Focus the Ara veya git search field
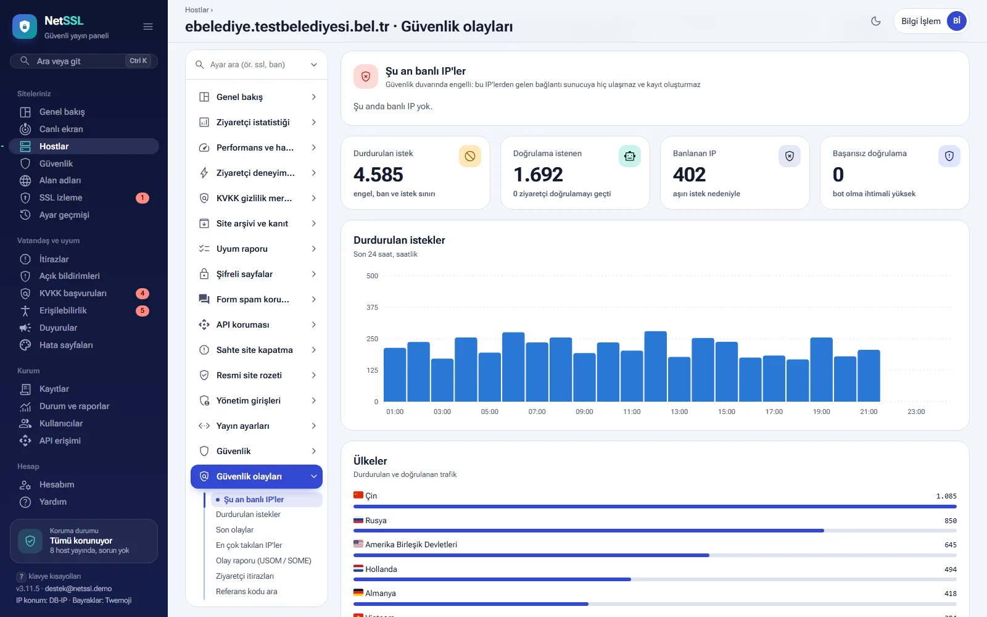Viewport: 987px width, 617px height. click(84, 61)
